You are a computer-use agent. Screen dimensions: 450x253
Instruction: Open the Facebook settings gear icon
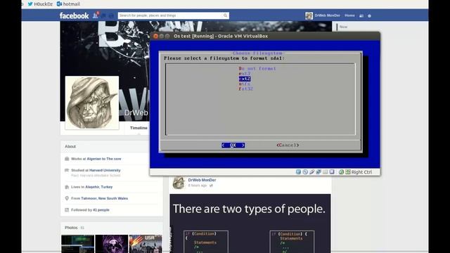coord(369,15)
